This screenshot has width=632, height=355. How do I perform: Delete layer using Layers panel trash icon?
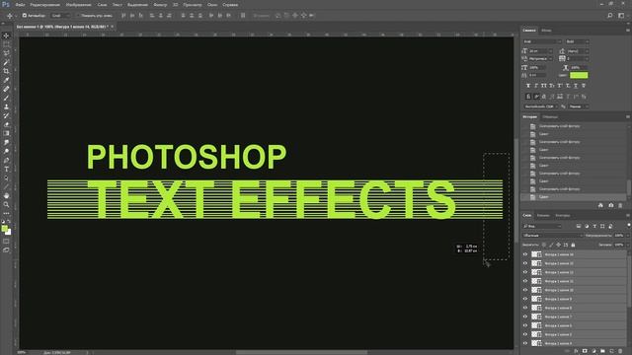(621, 351)
